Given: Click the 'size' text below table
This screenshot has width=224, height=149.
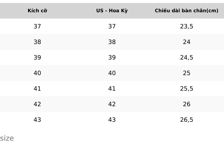Looking at the screenshot, I should click(x=7, y=138).
